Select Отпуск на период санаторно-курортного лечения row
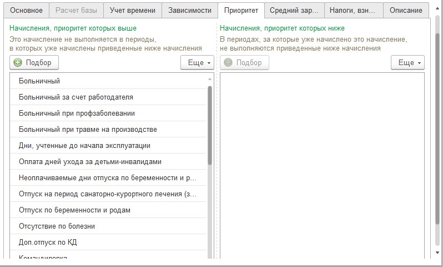This screenshot has width=443, height=267. coord(108,194)
